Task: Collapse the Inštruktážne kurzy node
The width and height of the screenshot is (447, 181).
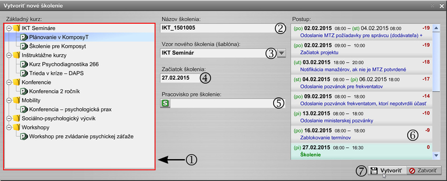Action: (9, 55)
